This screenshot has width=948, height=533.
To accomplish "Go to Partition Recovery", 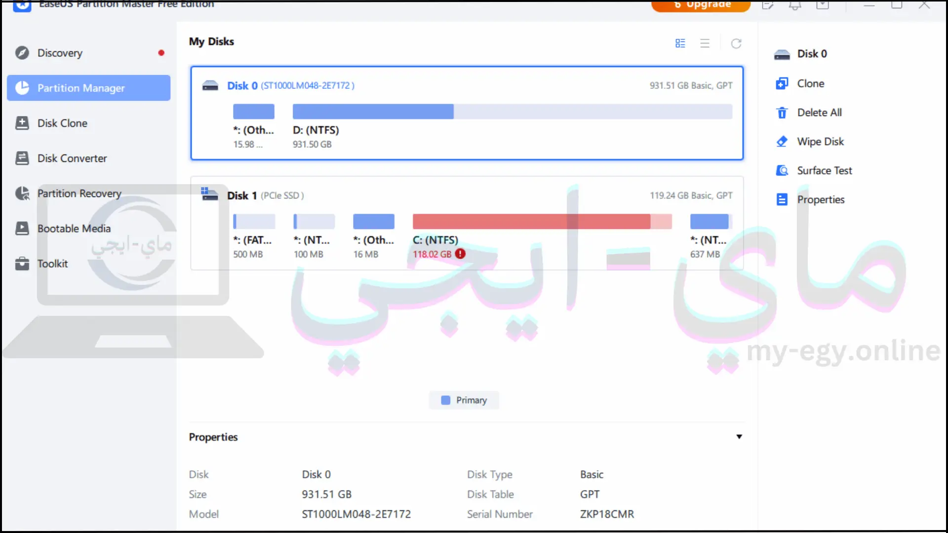I will pyautogui.click(x=89, y=193).
